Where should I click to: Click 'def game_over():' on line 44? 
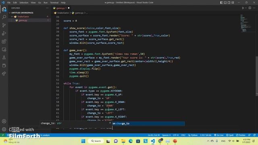pos(75,50)
